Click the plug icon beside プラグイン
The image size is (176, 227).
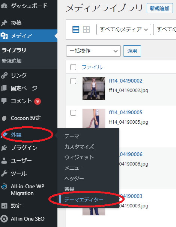[x=4, y=148]
